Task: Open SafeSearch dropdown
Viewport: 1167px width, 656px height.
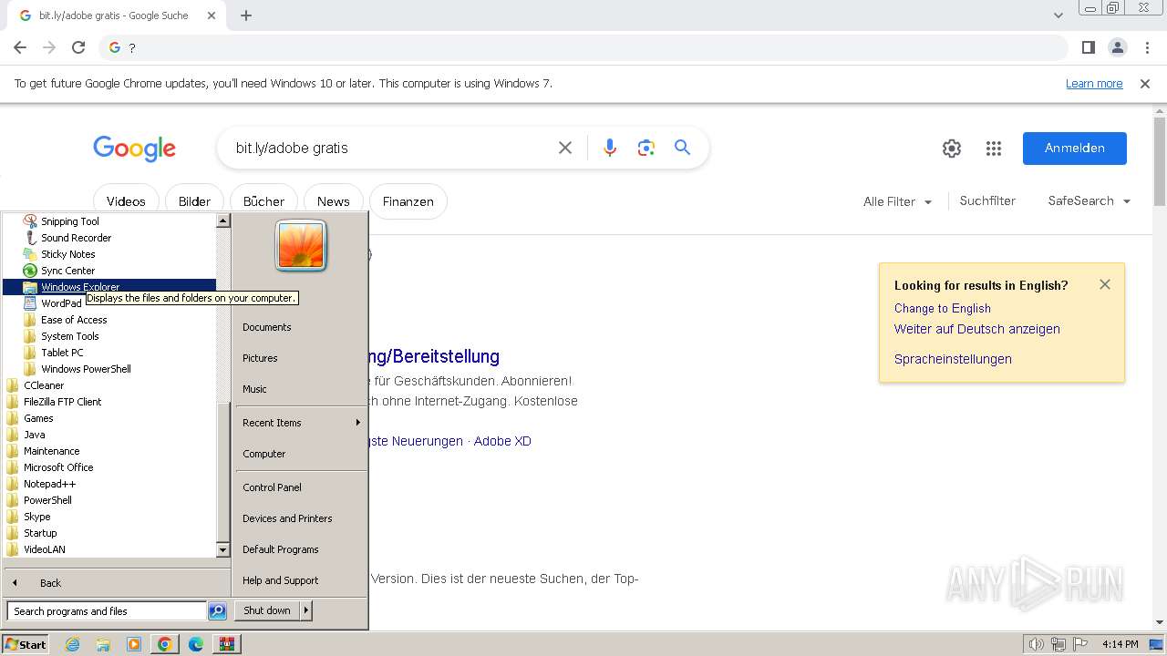Action: click(x=1090, y=201)
